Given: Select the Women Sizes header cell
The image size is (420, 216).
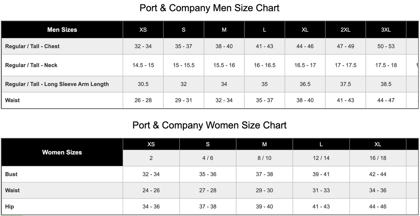Looking at the screenshot, I should (62, 152).
